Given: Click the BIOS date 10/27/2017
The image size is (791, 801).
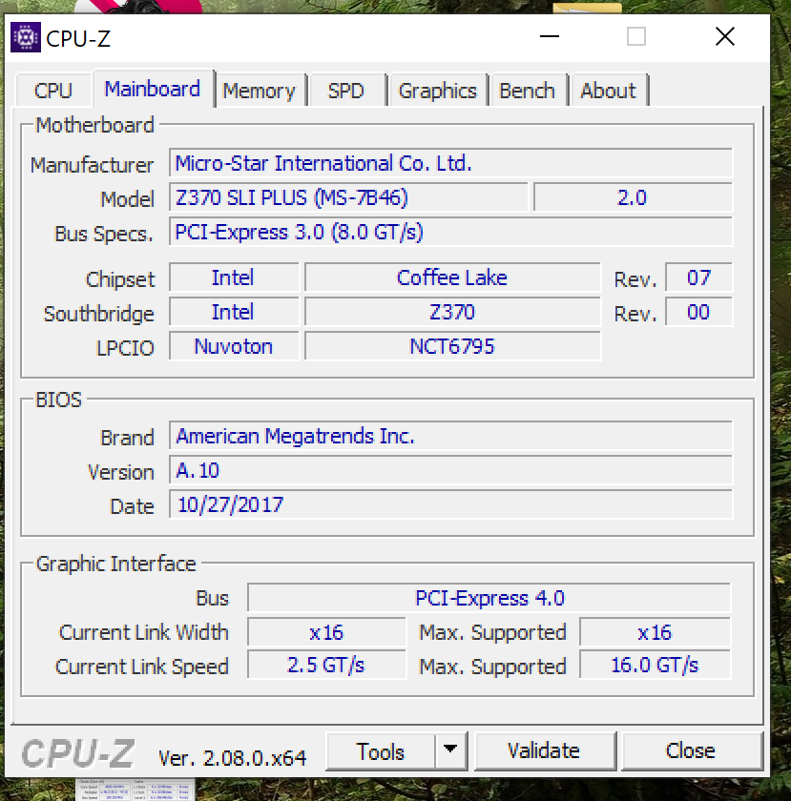Looking at the screenshot, I should (450, 504).
